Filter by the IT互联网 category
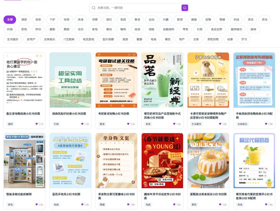 (69, 39)
